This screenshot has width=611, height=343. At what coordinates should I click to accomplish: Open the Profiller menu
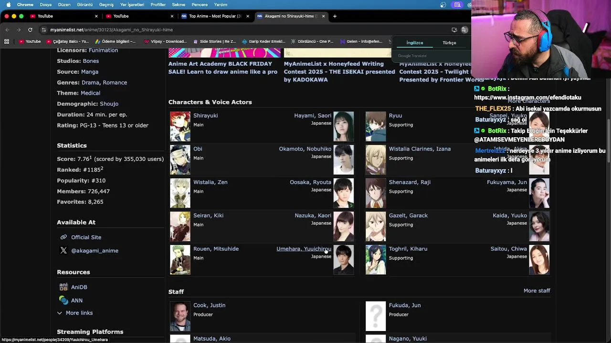point(158,5)
